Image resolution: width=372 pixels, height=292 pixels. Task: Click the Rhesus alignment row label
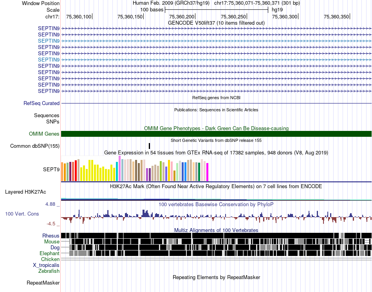51,236
